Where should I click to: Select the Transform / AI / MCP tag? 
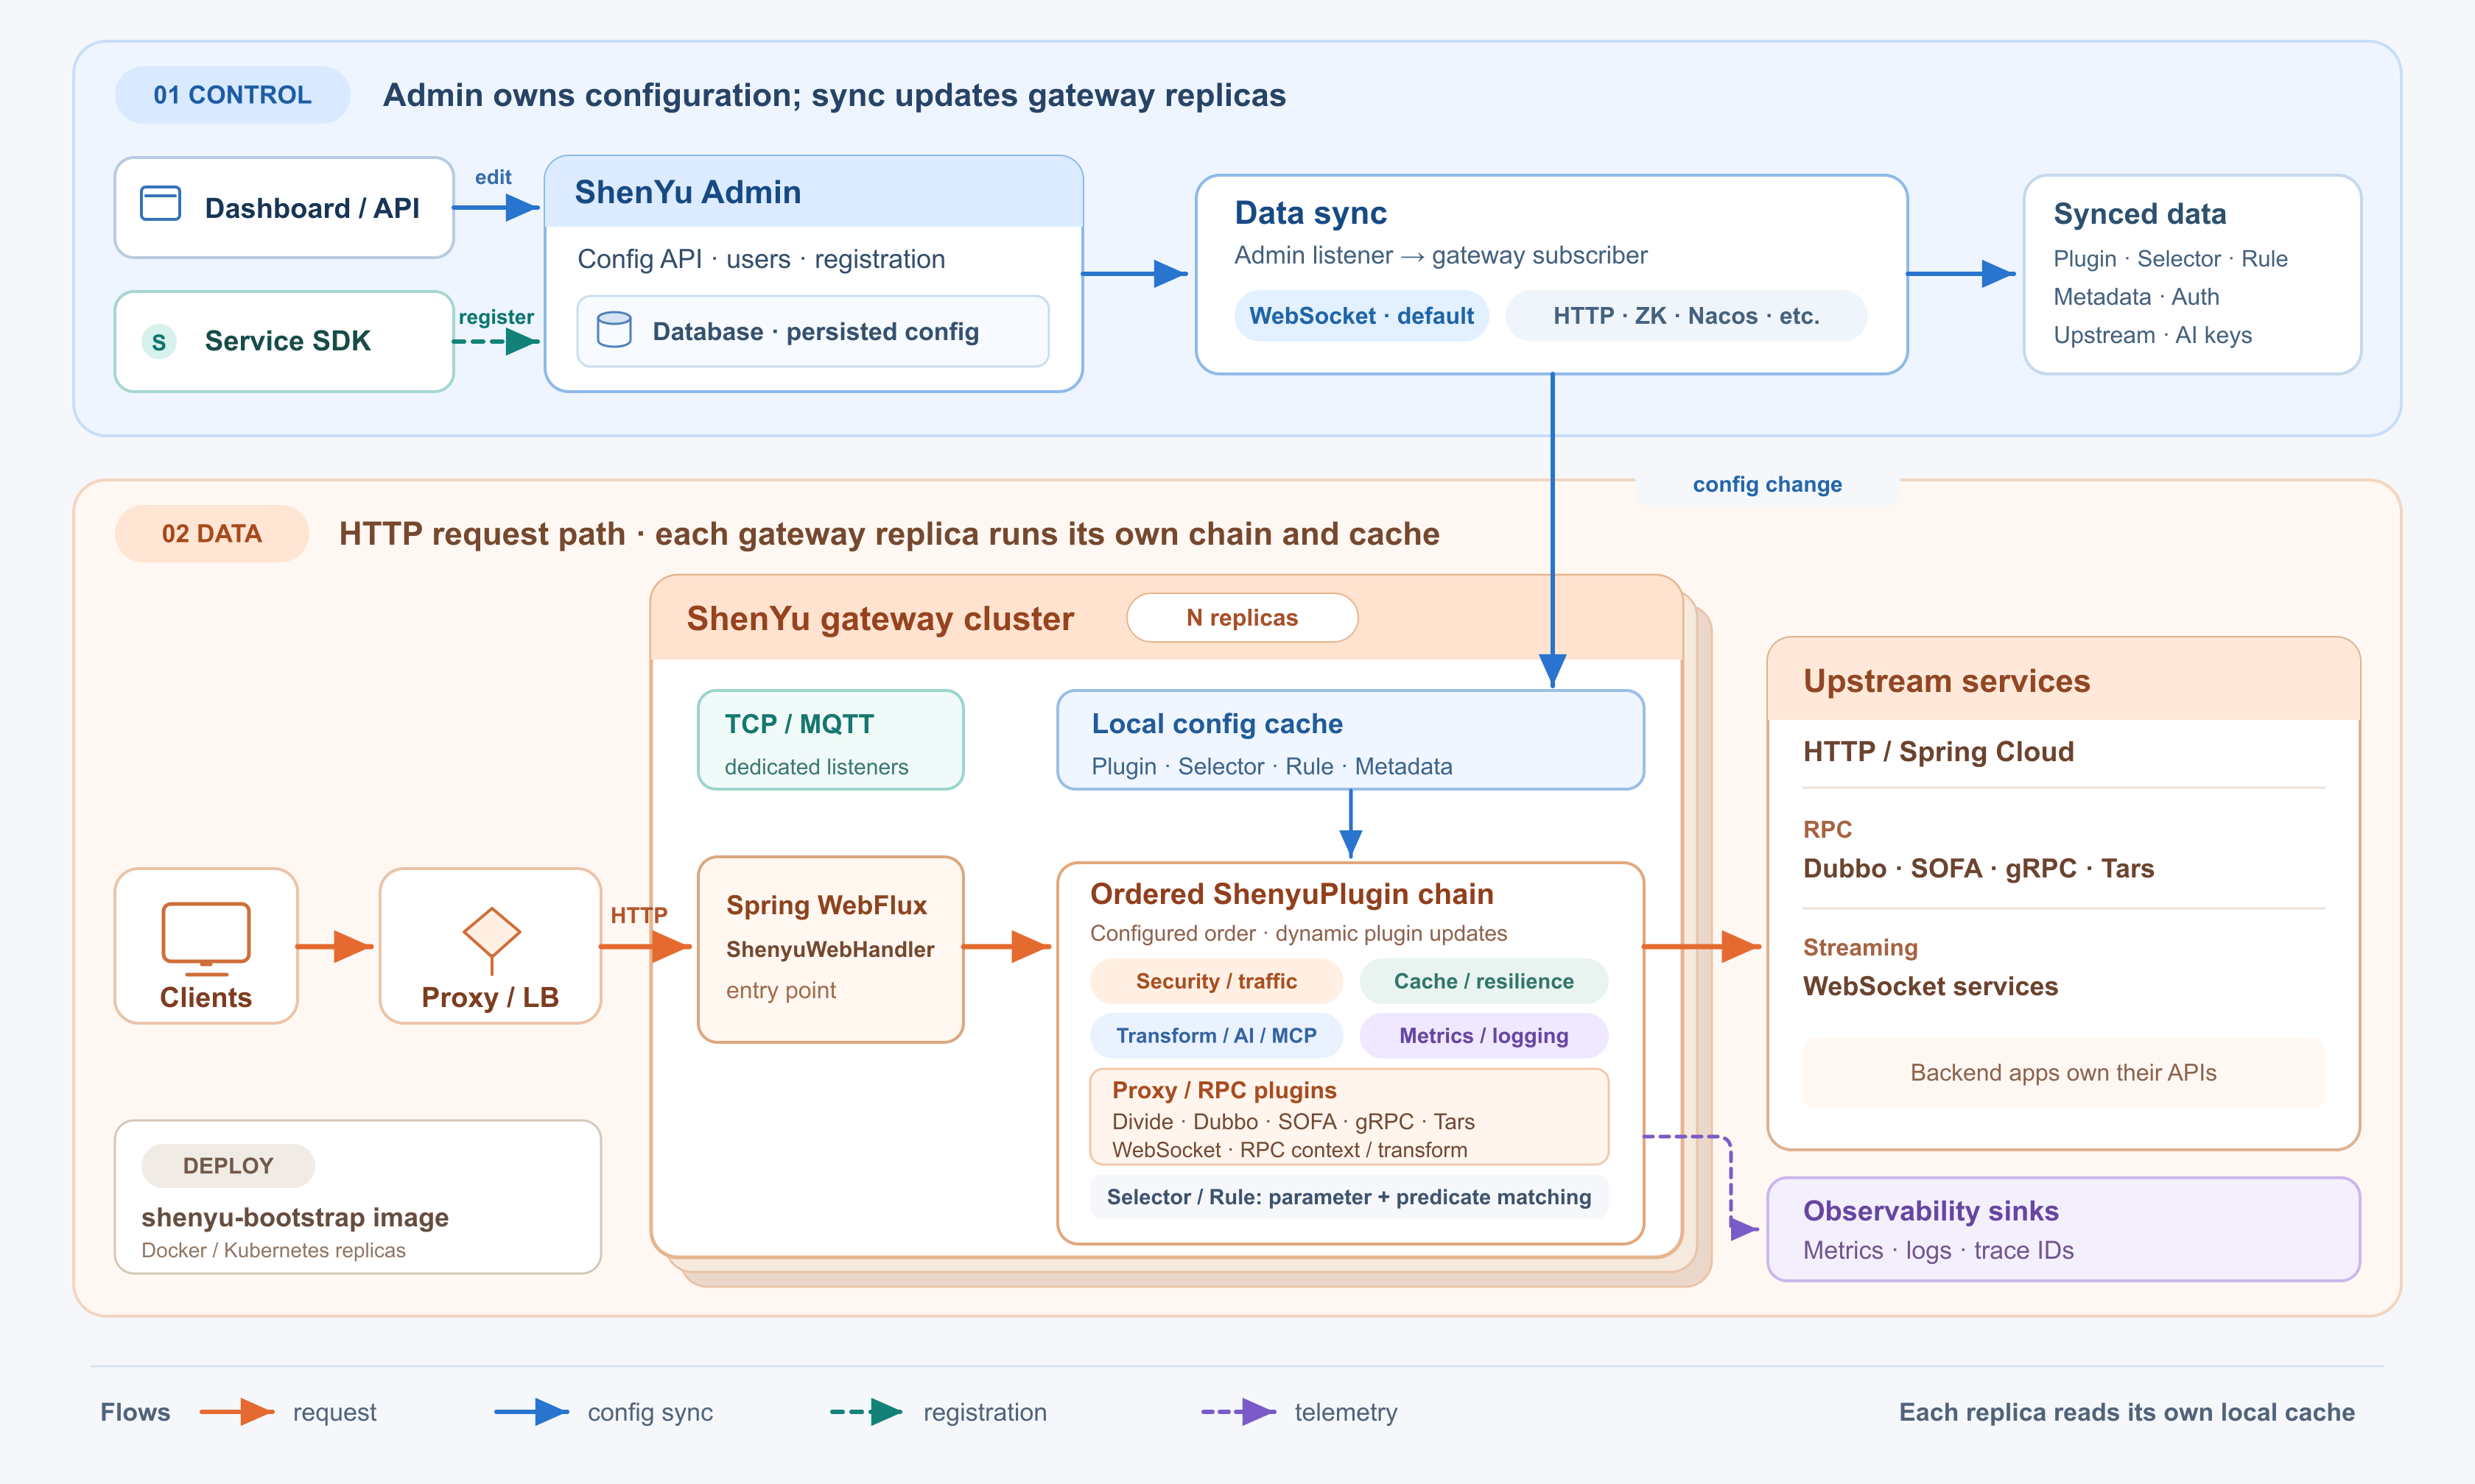[x=1216, y=1035]
